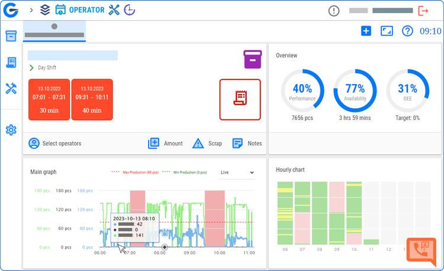
Task: Toggle fullscreen view icon
Action: [387, 31]
